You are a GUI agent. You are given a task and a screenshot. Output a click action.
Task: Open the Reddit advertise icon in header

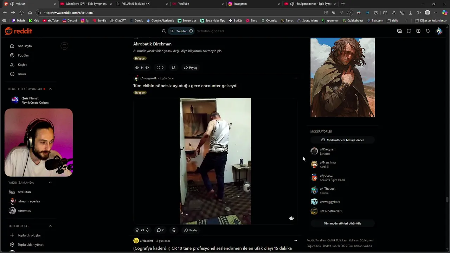coord(399,31)
